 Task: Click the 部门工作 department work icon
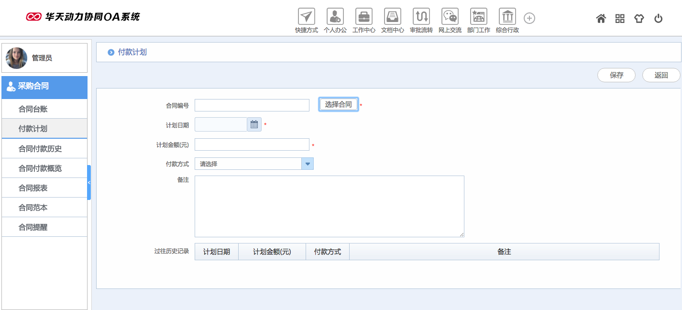(478, 17)
